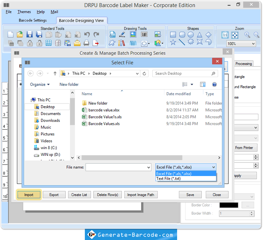263x240 pixels.
Task: Open the view options dropdown arrow
Action: [192, 84]
